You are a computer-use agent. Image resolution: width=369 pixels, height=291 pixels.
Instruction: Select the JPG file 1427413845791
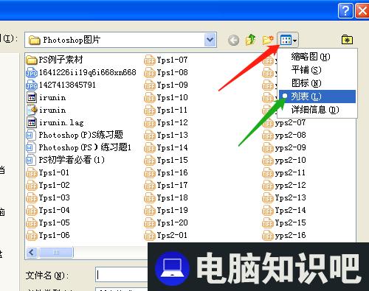[x=61, y=85]
